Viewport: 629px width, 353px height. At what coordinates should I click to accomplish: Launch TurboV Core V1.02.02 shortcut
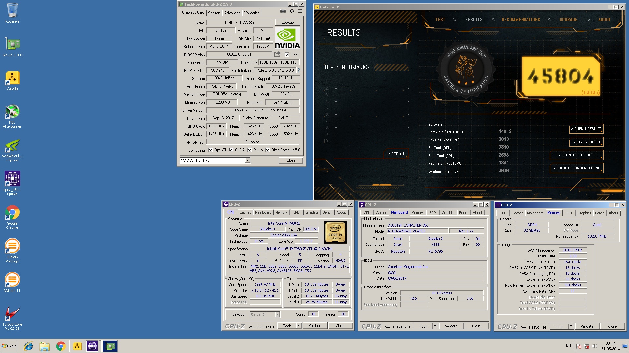(x=12, y=318)
